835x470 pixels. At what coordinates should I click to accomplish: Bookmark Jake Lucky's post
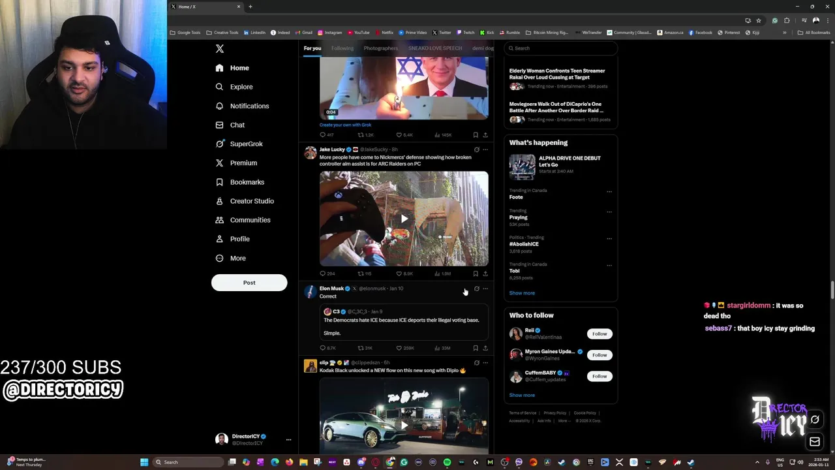tap(476, 274)
